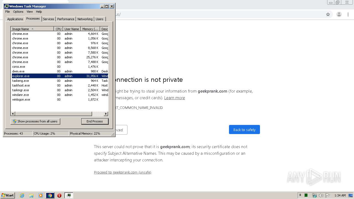Select the Task Manager taskbar button
Screen dimensions: 354x199
coord(69,195)
